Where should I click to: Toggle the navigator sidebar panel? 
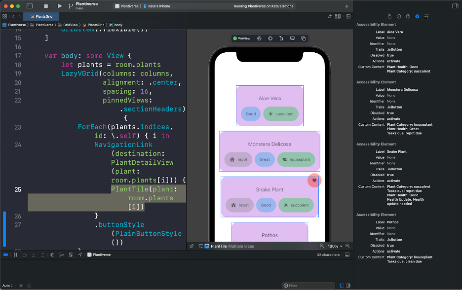[x=30, y=6]
